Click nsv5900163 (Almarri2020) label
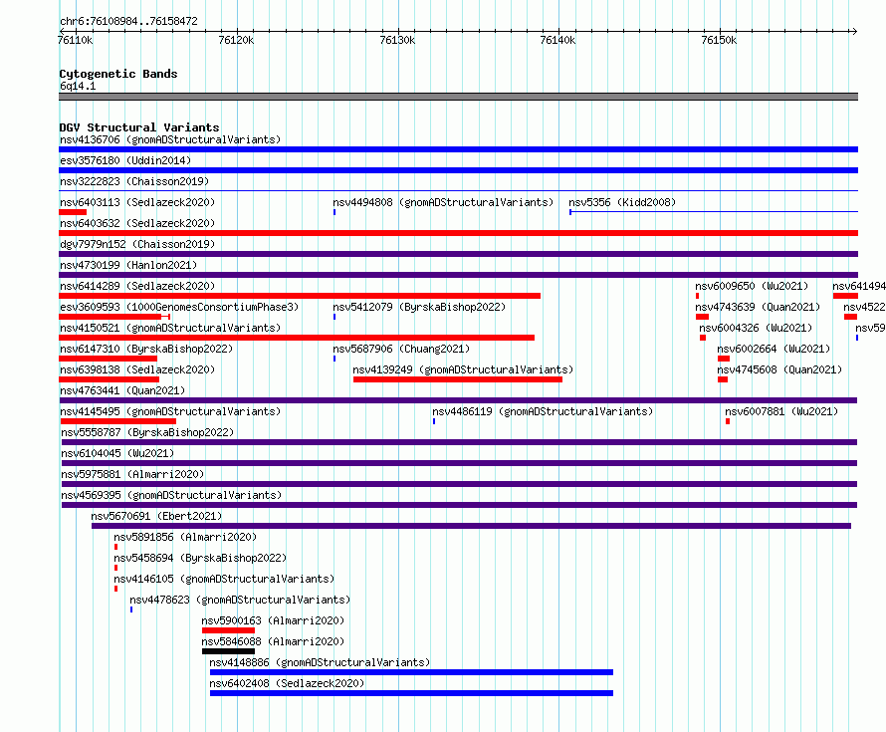This screenshot has width=886, height=732. [x=273, y=620]
